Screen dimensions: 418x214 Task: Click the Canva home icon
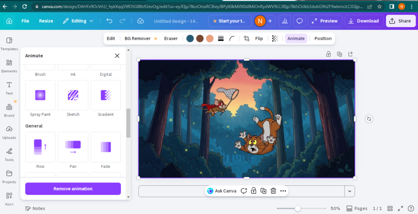coord(9,21)
